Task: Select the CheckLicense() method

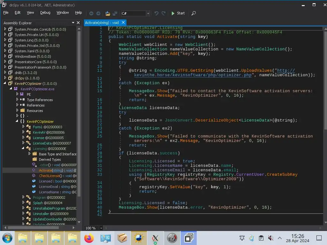Action: click(x=57, y=176)
